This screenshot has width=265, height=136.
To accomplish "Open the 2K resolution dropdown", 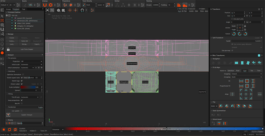I will coord(12,5).
